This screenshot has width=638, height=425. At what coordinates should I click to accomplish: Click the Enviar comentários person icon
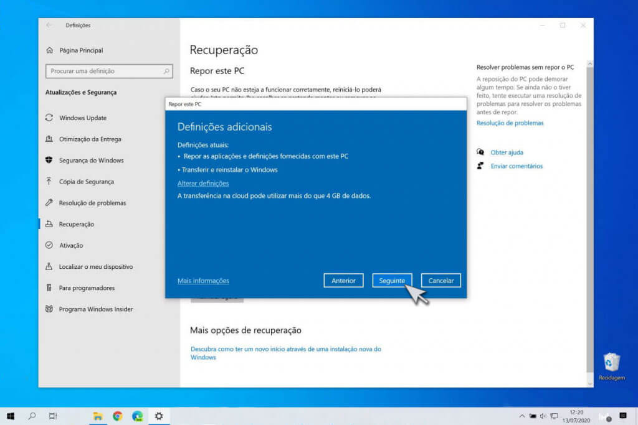point(480,166)
